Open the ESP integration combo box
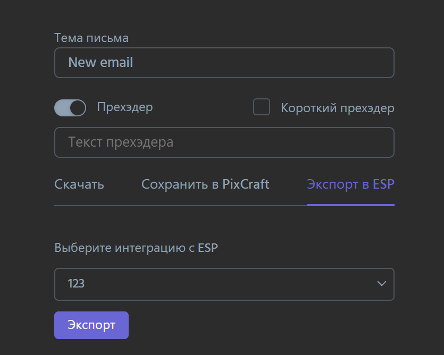Image resolution: width=444 pixels, height=355 pixels. point(224,284)
